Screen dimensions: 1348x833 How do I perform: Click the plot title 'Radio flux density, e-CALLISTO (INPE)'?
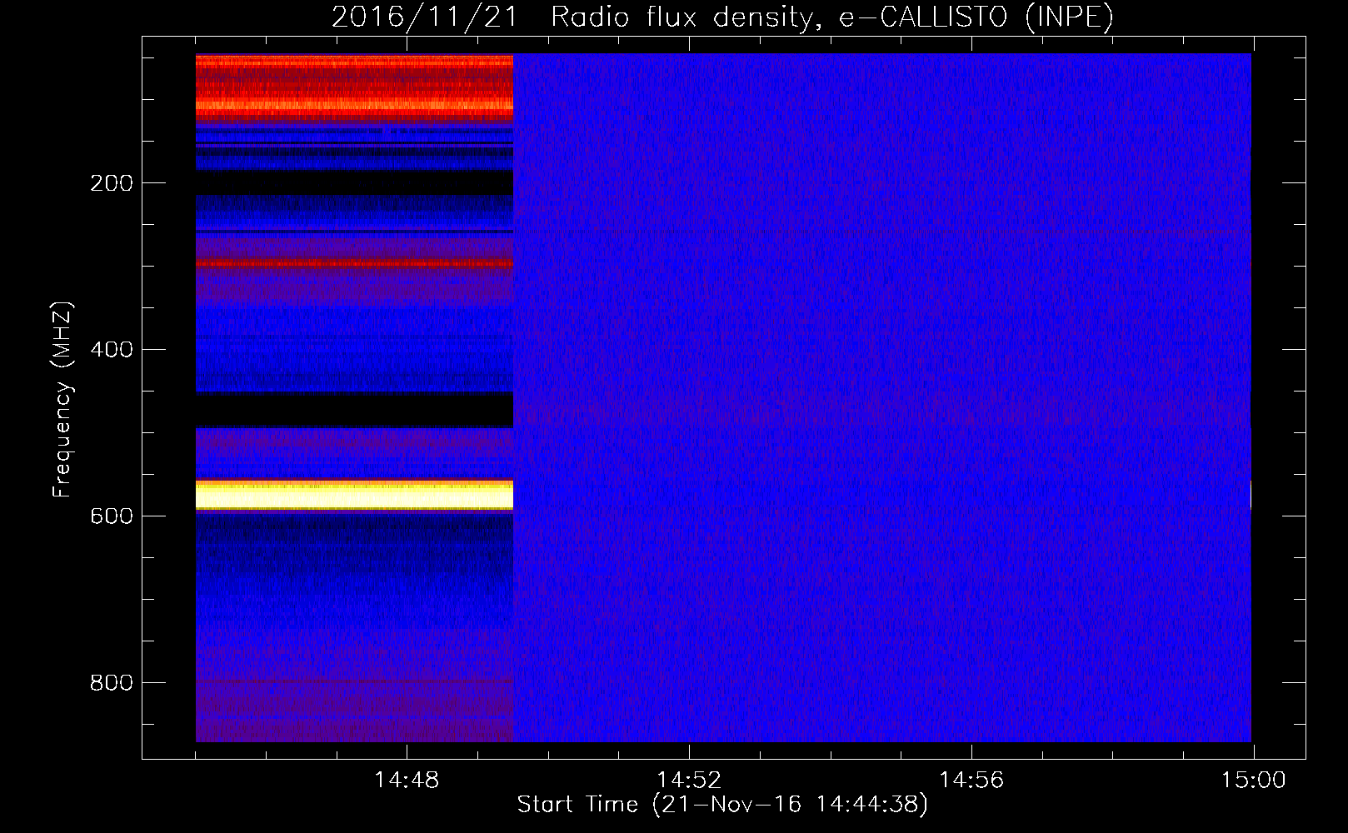[x=831, y=17]
